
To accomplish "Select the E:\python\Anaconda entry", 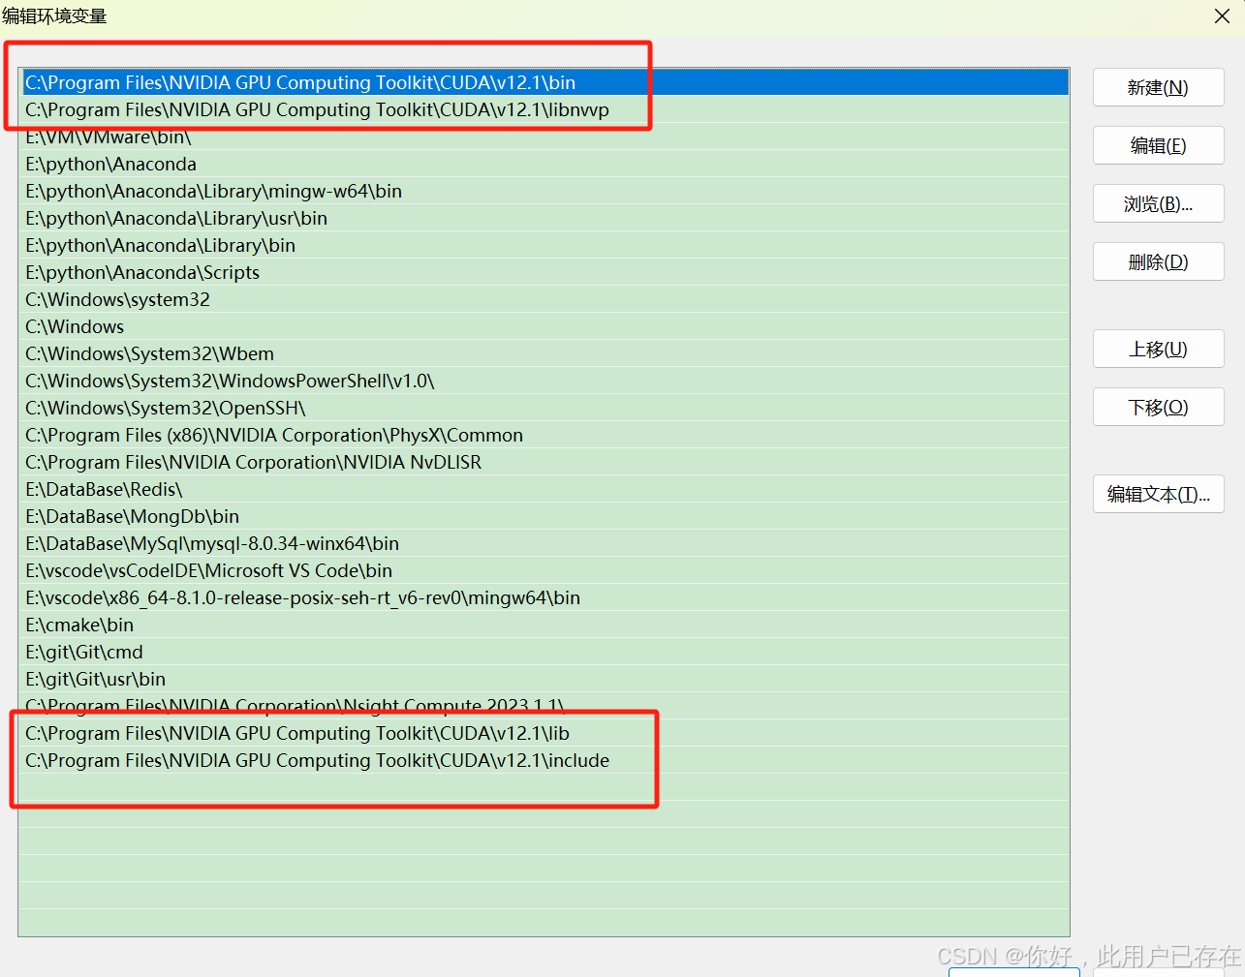I will pos(544,164).
